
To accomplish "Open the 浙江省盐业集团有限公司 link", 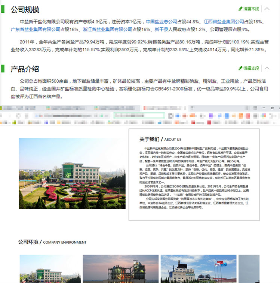I will click(x=107, y=30).
